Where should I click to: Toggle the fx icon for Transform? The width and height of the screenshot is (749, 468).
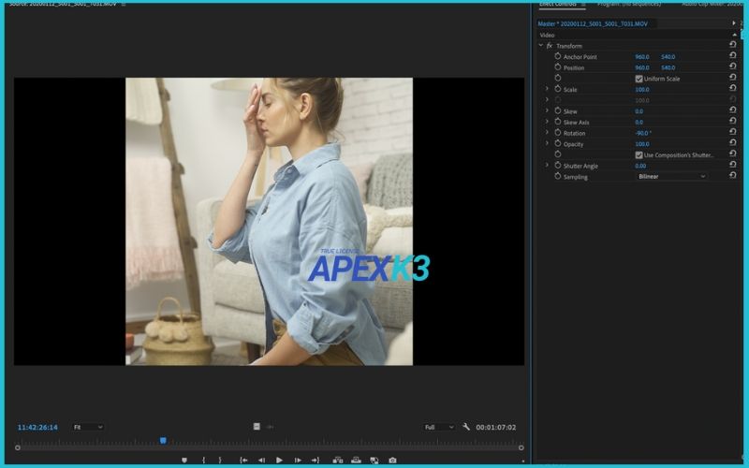[550, 46]
